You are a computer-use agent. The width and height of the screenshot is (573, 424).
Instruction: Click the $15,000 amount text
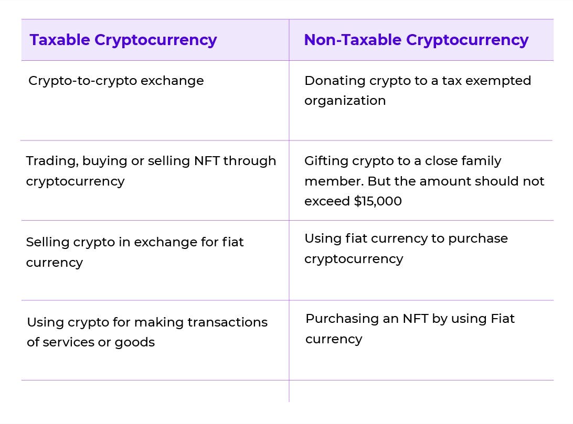pyautogui.click(x=378, y=201)
